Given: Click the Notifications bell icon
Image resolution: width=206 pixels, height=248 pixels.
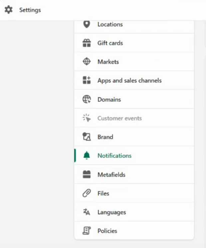Looking at the screenshot, I should click(87, 156).
